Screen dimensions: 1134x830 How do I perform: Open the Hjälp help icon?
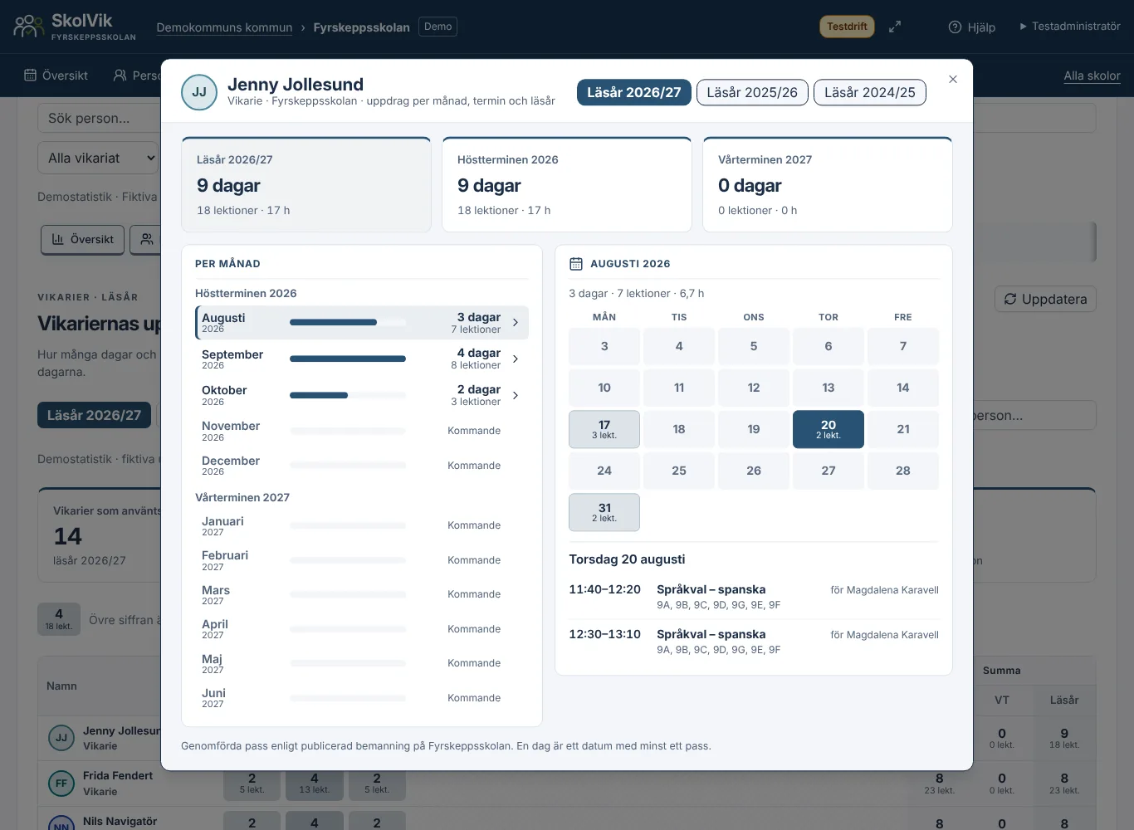(x=955, y=27)
